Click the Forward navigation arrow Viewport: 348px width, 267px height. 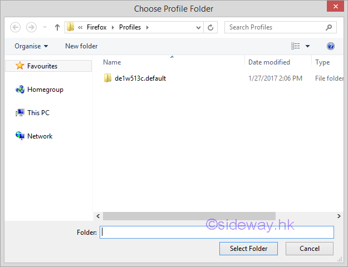pos(31,27)
